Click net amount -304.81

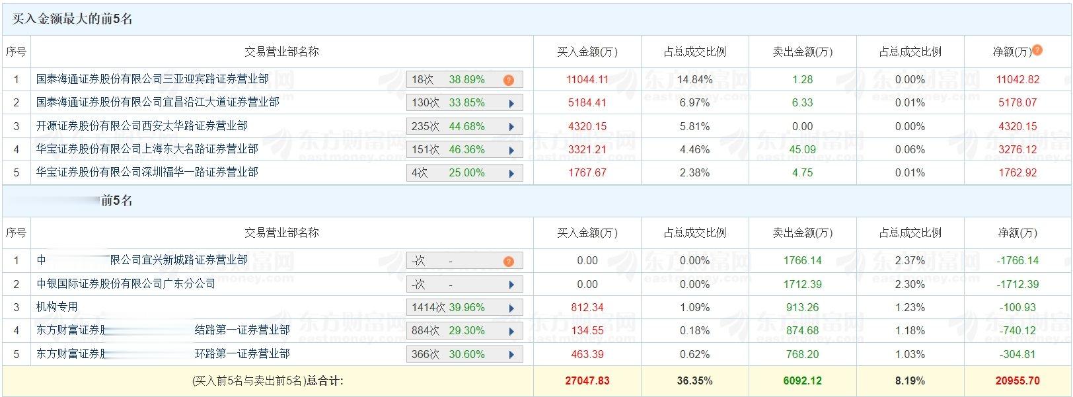tap(1017, 354)
